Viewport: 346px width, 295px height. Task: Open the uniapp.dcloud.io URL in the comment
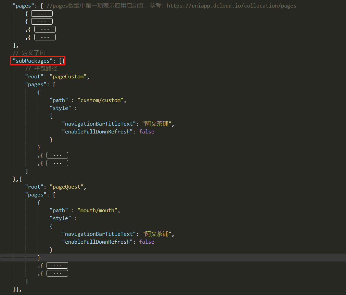point(231,6)
